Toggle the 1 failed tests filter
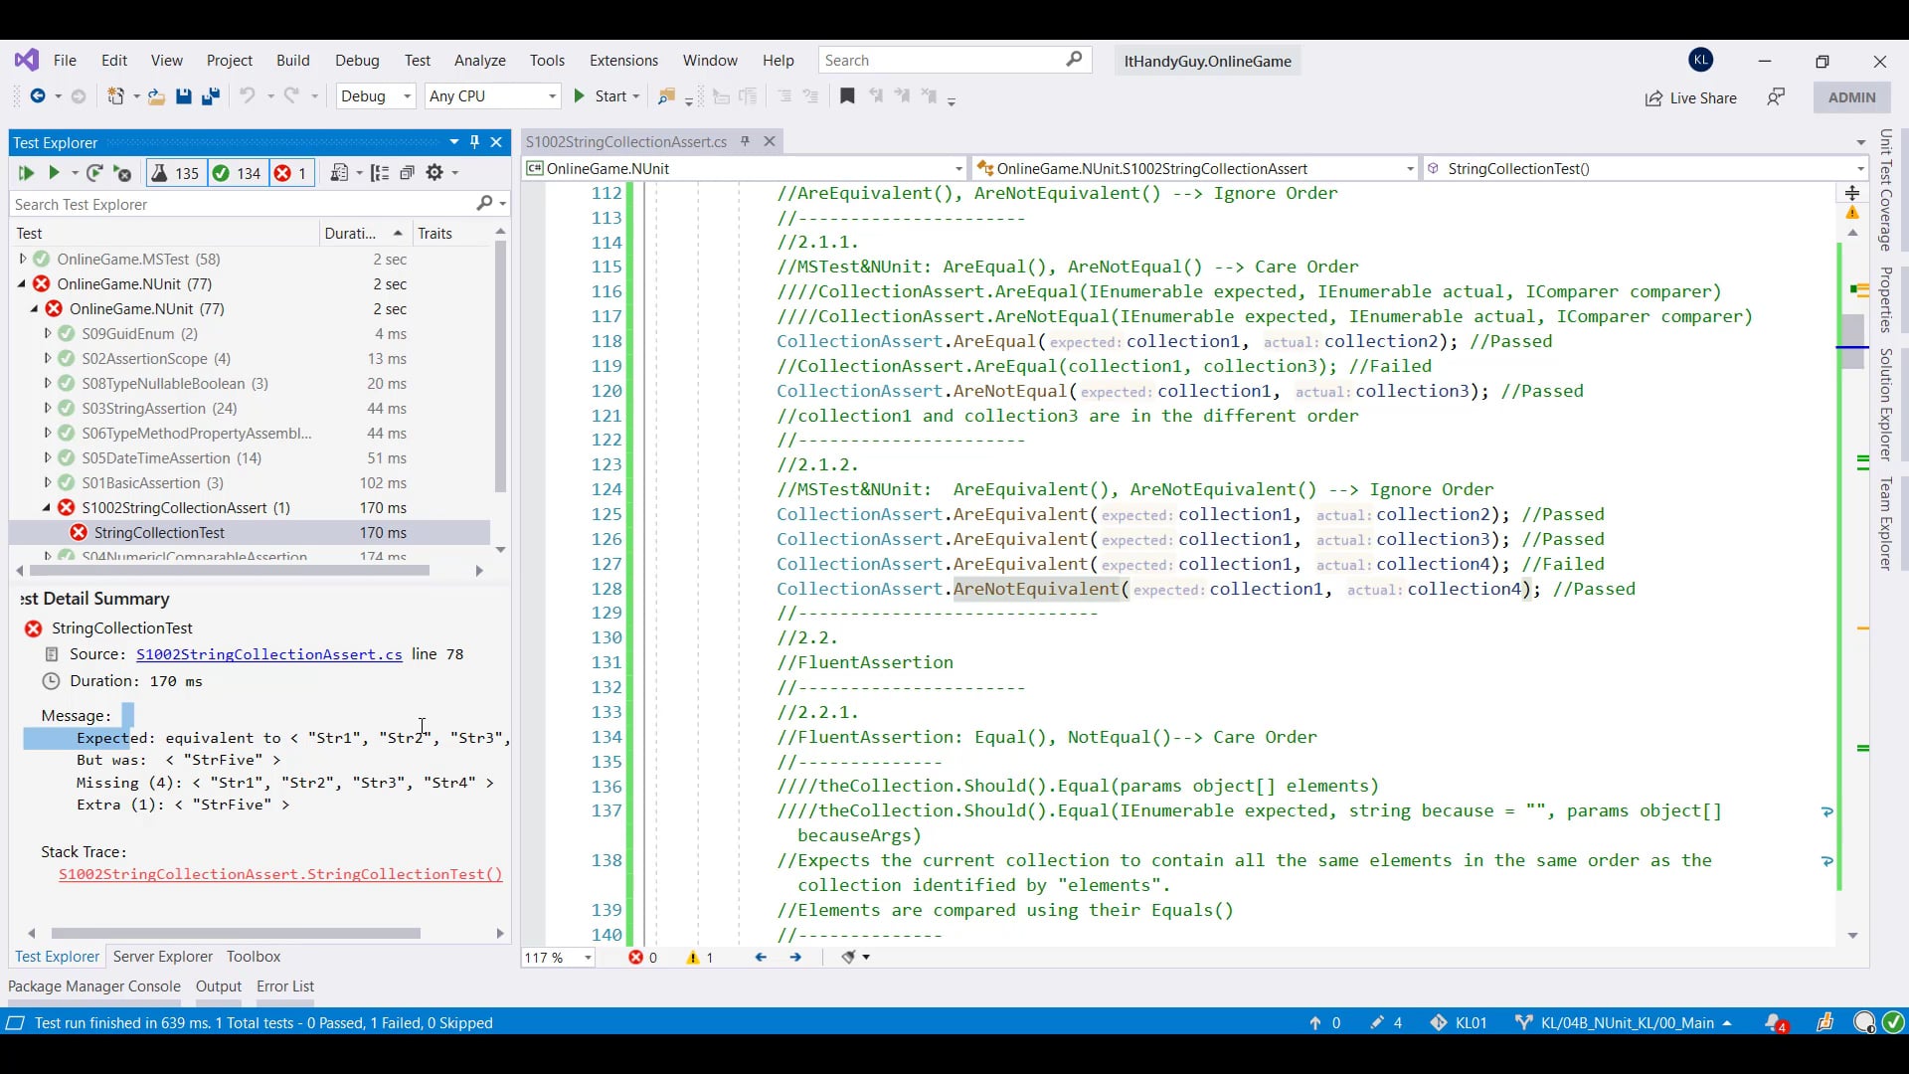 pos(290,173)
